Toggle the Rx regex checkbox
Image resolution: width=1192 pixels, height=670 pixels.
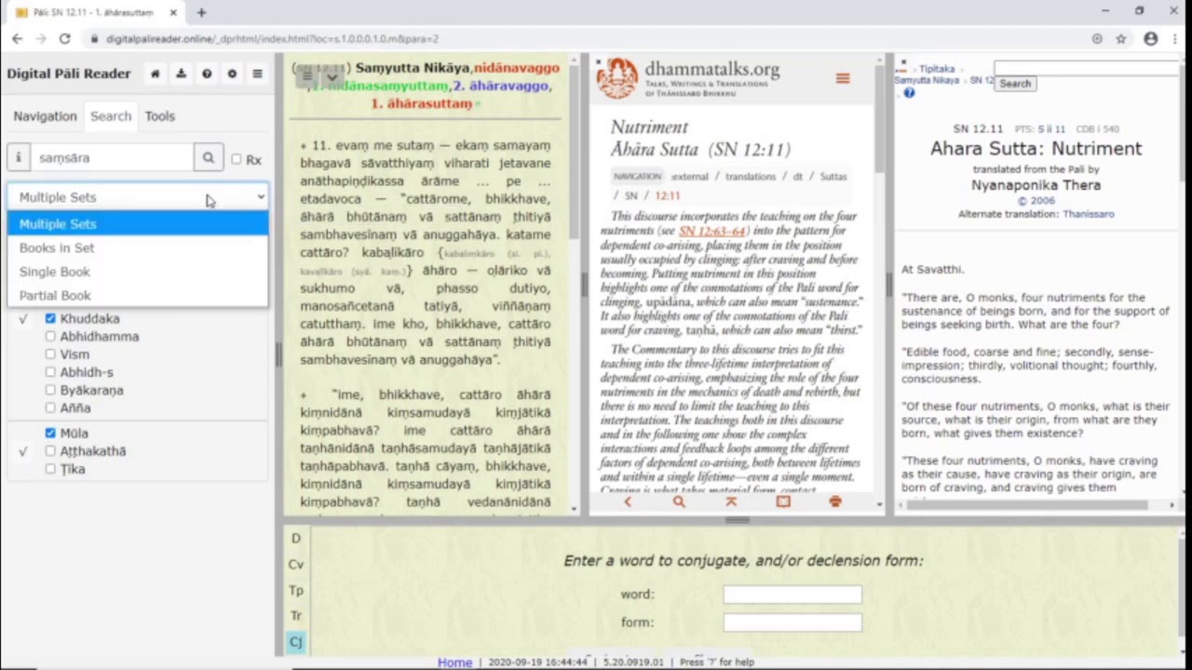[x=237, y=159]
